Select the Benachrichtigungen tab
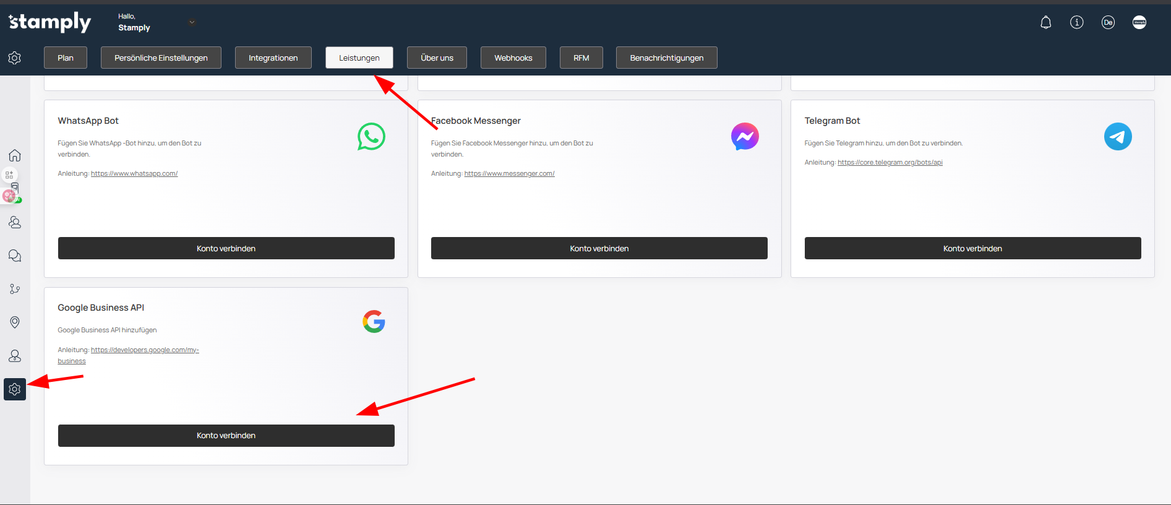This screenshot has width=1171, height=505. coord(666,58)
